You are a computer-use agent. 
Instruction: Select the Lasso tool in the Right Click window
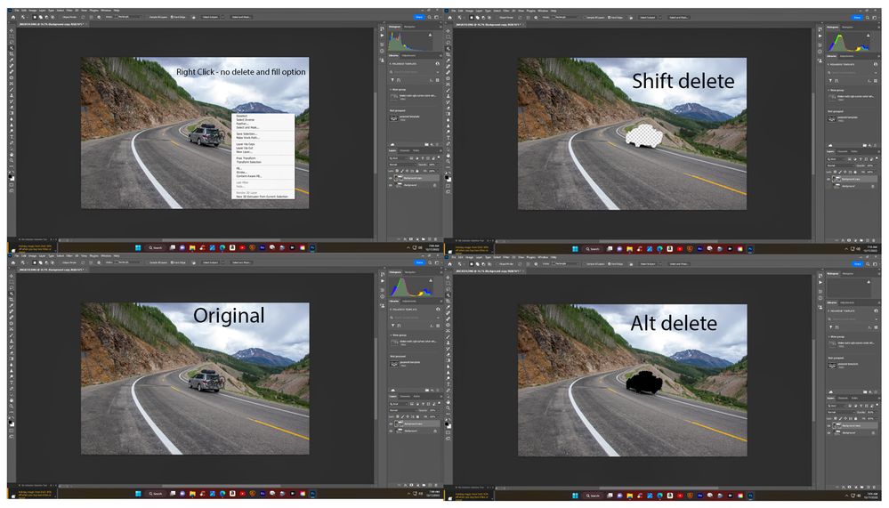point(12,42)
